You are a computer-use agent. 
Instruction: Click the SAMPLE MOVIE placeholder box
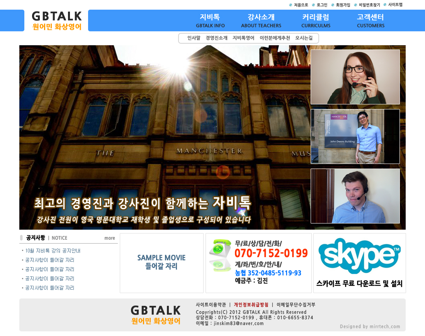click(x=161, y=262)
